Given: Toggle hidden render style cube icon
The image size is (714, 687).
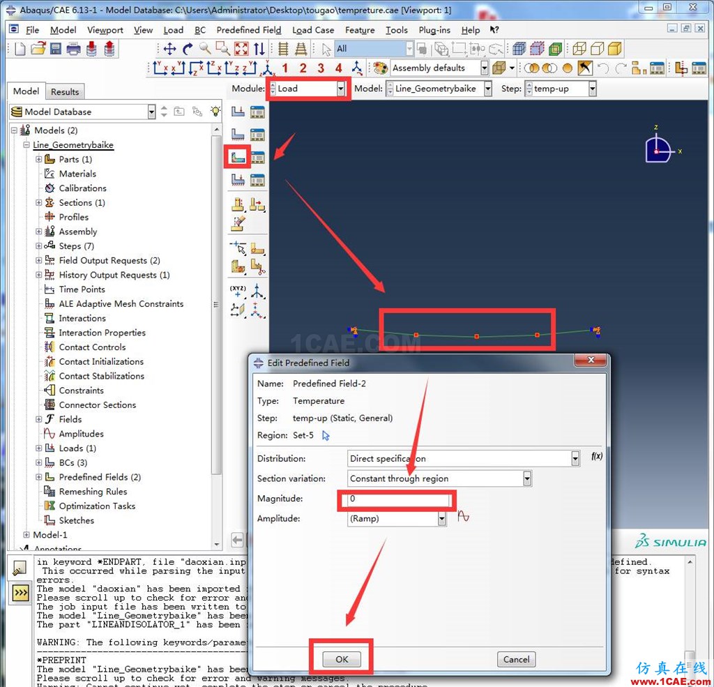Looking at the screenshot, I should 597,48.
